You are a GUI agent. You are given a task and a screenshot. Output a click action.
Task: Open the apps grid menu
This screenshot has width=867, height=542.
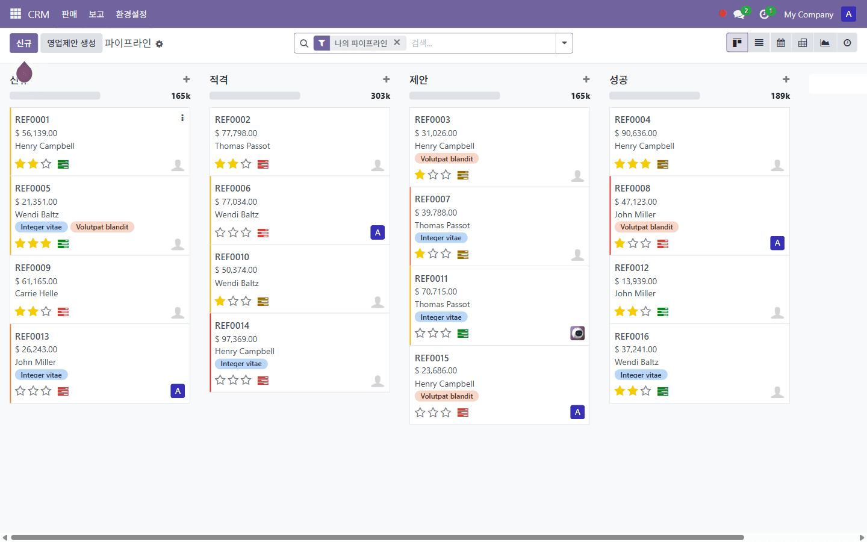click(x=15, y=13)
